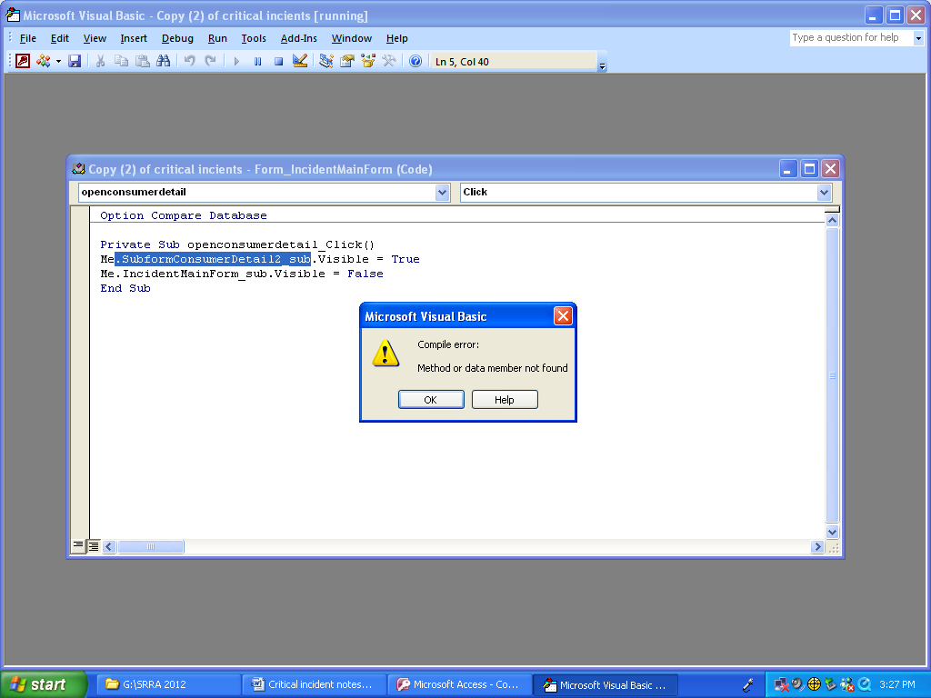The image size is (931, 698).
Task: Click the 'Type a question for help' box
Action: 851,37
